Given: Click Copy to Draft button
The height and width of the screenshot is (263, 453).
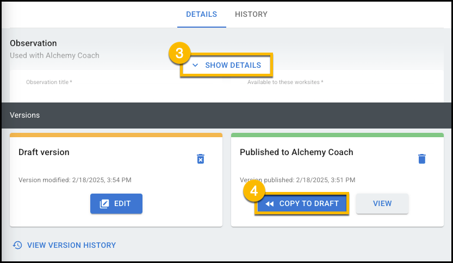Looking at the screenshot, I should point(302,204).
